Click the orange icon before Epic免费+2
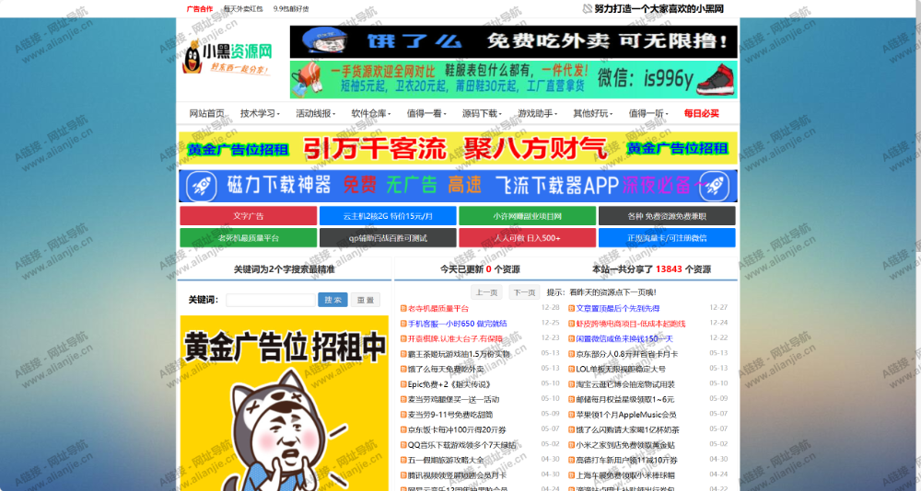 [x=403, y=384]
